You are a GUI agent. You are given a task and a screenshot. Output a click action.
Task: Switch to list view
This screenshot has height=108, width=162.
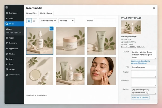[x=34, y=21]
